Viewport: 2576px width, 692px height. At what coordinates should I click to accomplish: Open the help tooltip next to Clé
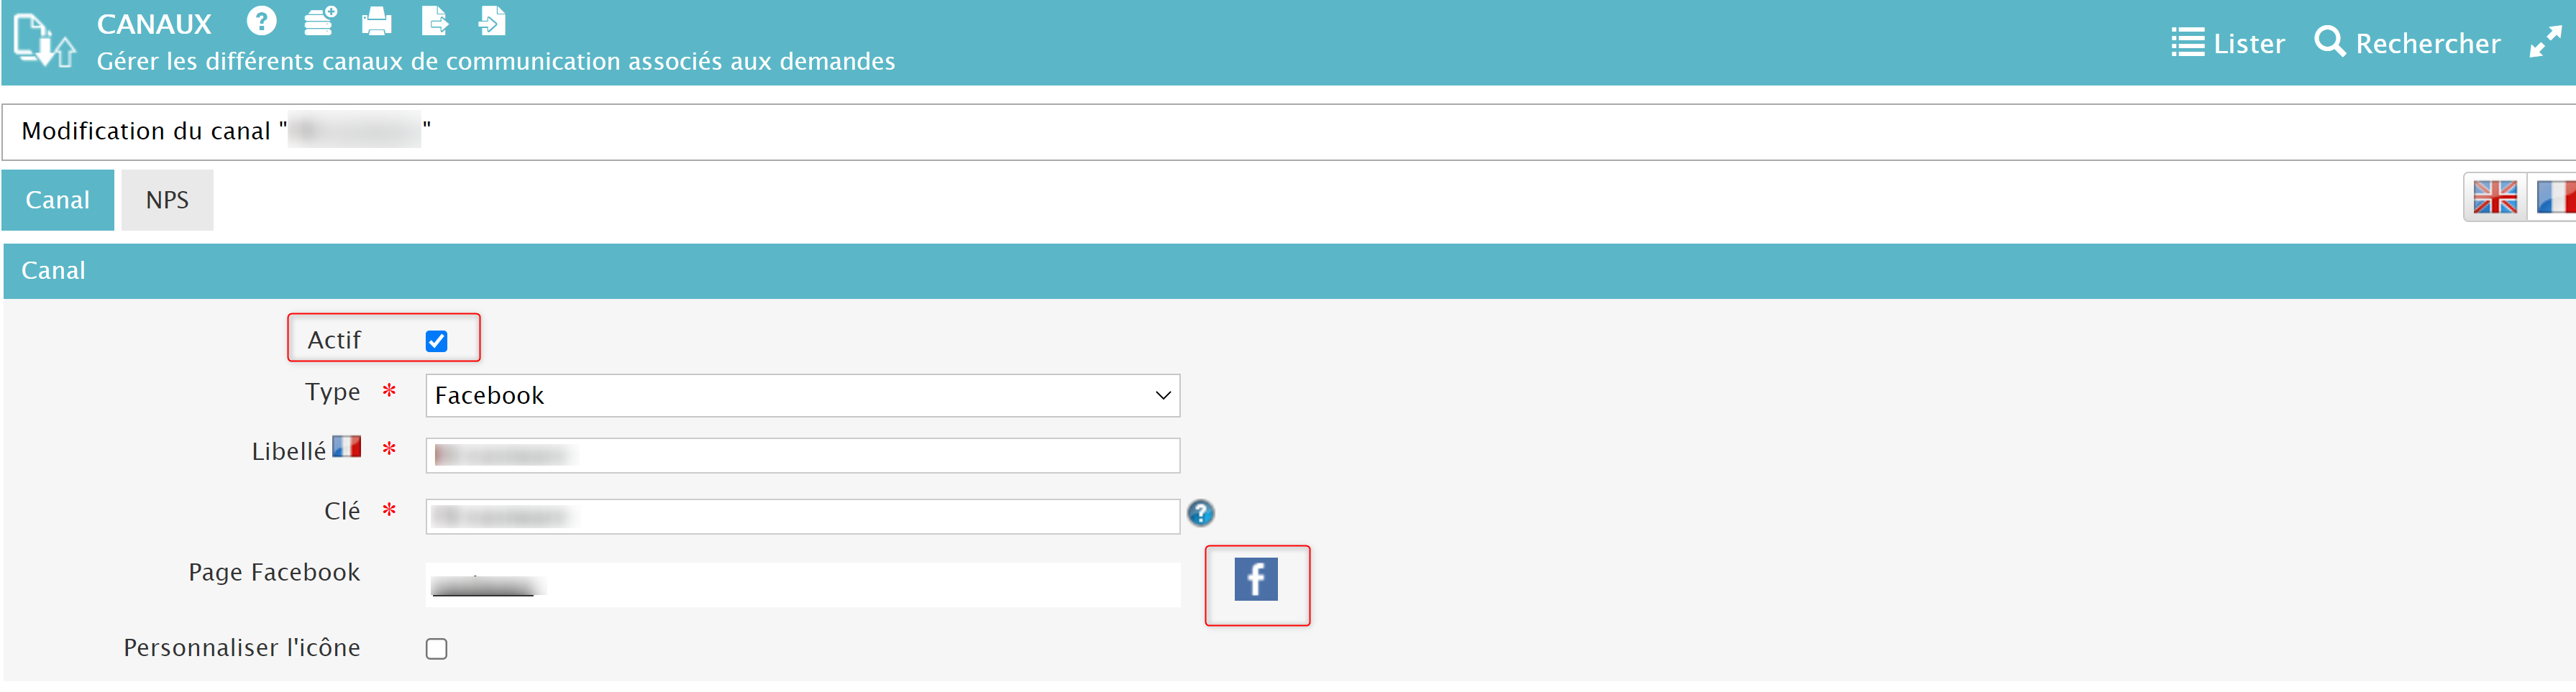[1200, 513]
